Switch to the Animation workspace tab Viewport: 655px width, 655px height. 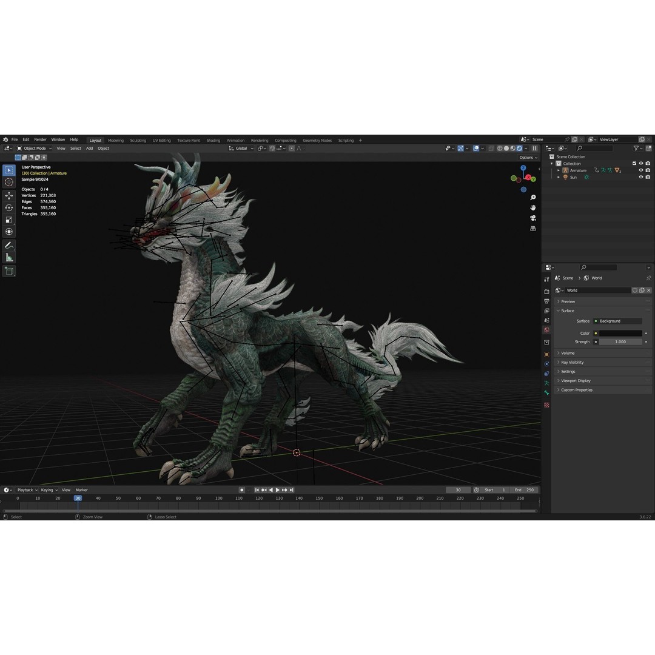(x=235, y=140)
